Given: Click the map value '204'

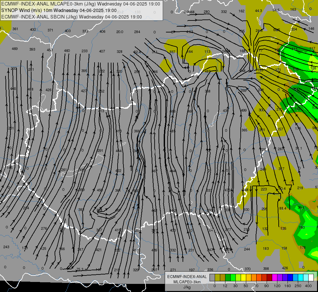Looking at the screenshot, I should tap(294, 29).
